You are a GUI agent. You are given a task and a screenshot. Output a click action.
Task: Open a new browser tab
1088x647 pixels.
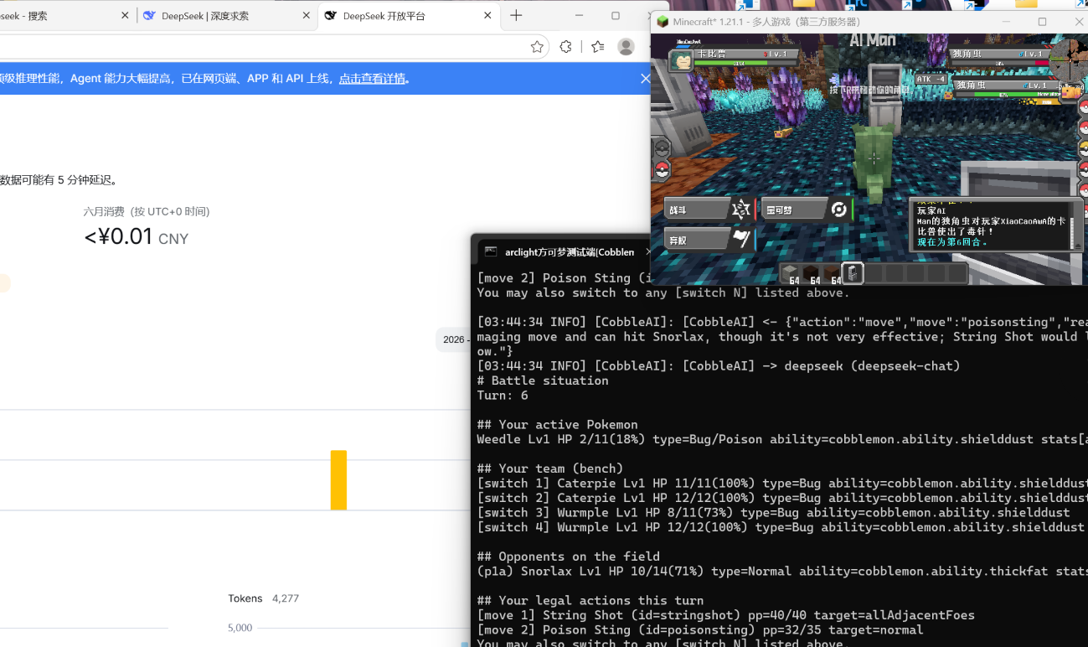[x=516, y=16]
